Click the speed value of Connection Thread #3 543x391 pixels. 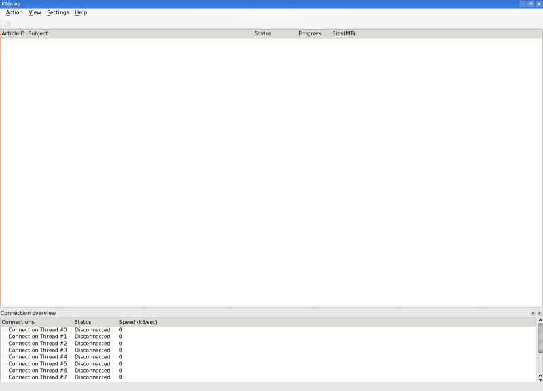pyautogui.click(x=121, y=350)
